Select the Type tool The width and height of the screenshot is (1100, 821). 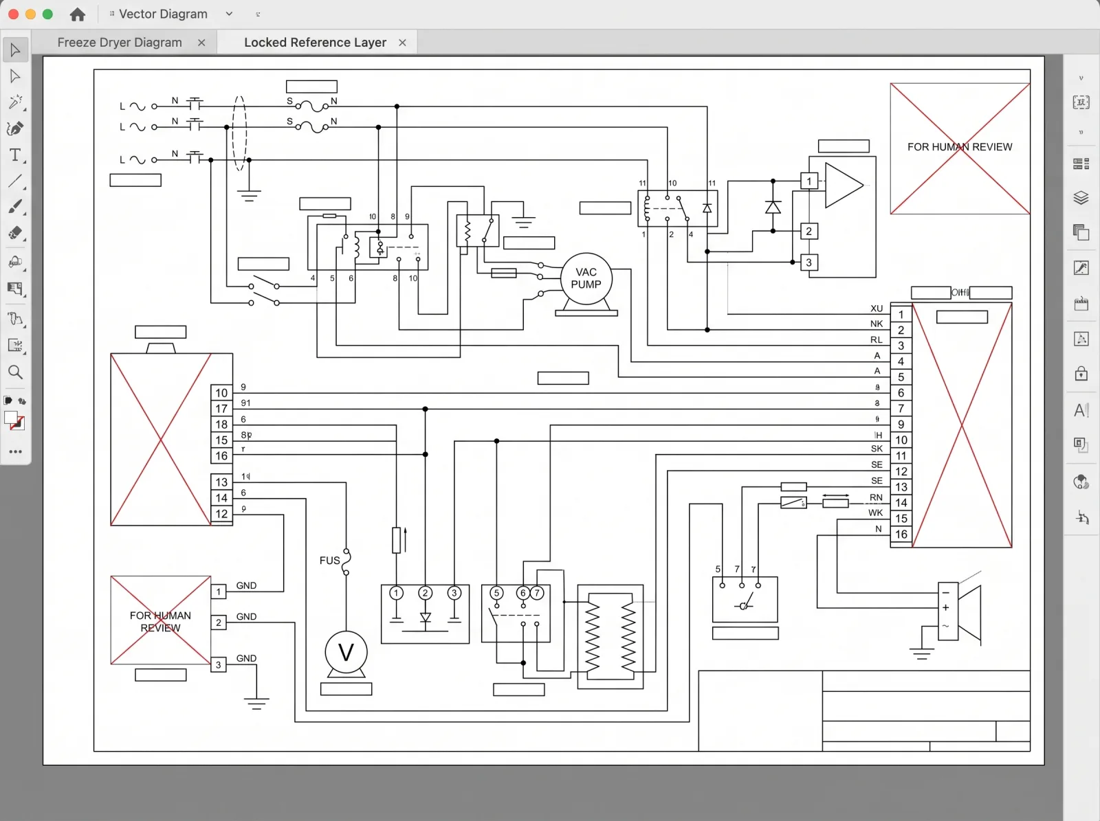pos(15,155)
